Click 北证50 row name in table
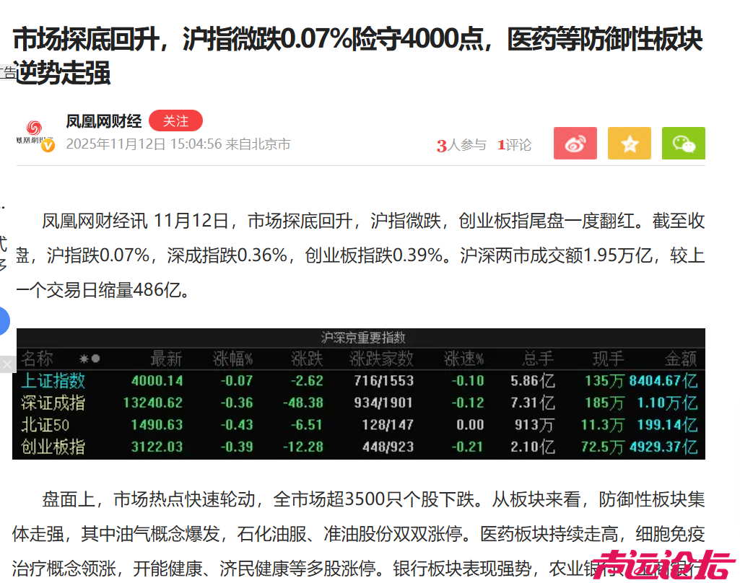Viewport: 740px width, 583px height. (45, 425)
